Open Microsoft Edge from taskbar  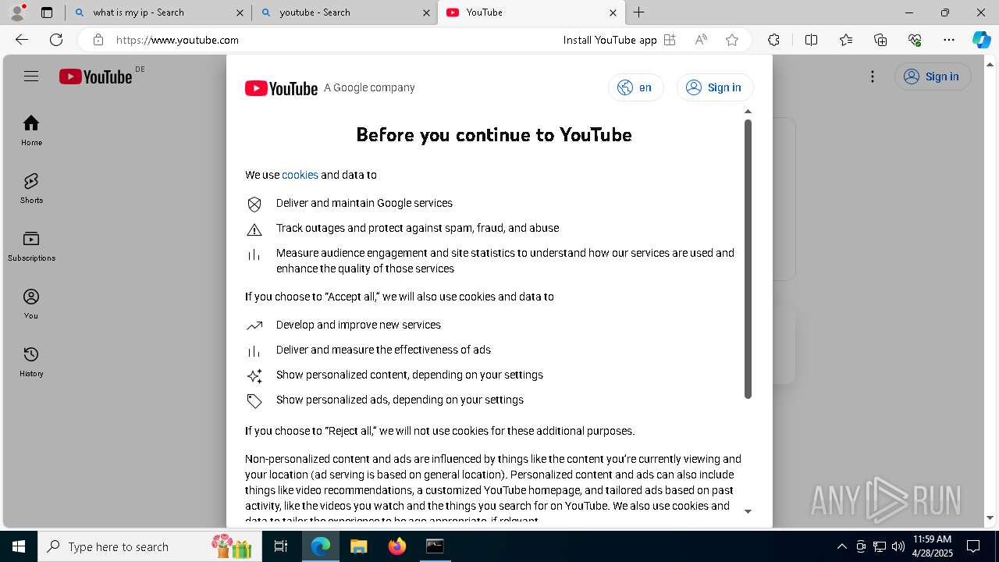pos(321,546)
